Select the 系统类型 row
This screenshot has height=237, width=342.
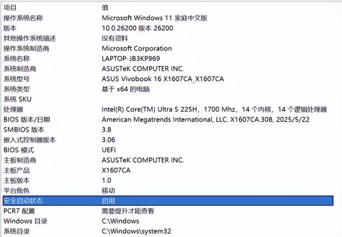pyautogui.click(x=17, y=89)
